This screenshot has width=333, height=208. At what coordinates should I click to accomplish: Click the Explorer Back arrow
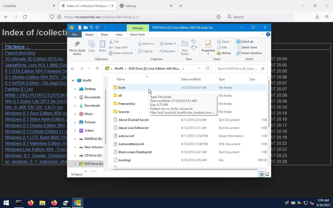[x=73, y=69]
